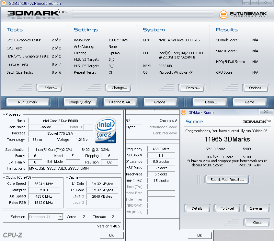Click the Batch Size Tests '0 of 6' value
The width and height of the screenshot is (274, 241).
coord(56,72)
